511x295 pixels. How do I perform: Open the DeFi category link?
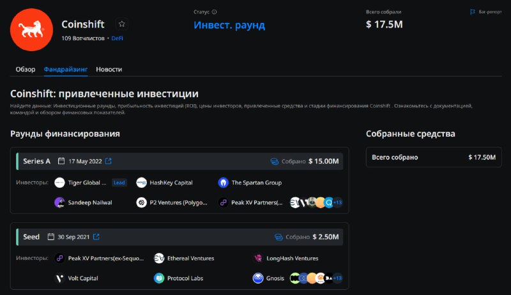point(117,38)
